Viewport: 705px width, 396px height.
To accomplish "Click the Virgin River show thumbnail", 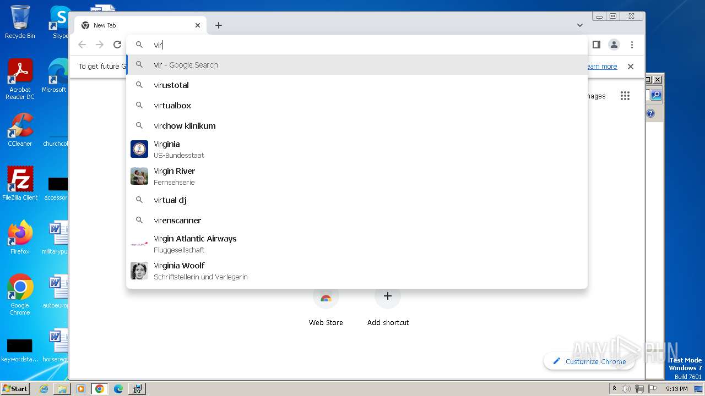I will tap(139, 176).
